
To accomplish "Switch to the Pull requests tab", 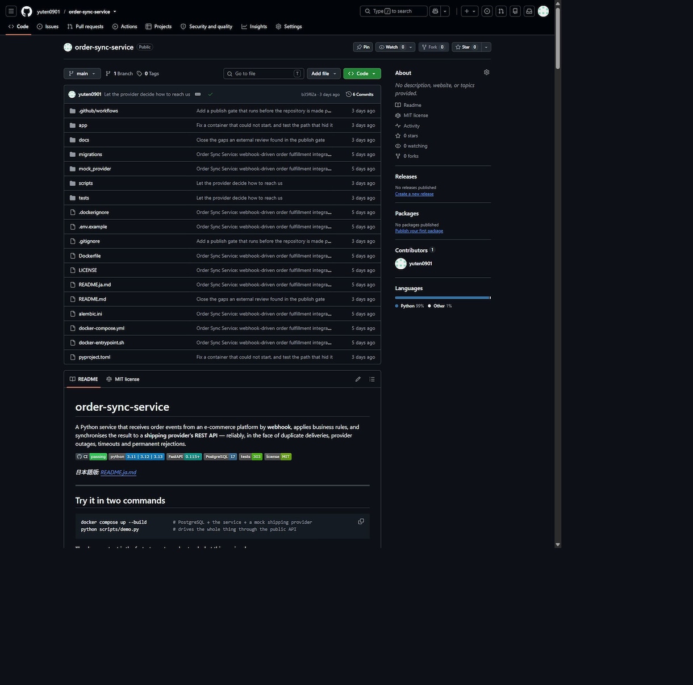I will click(x=85, y=27).
